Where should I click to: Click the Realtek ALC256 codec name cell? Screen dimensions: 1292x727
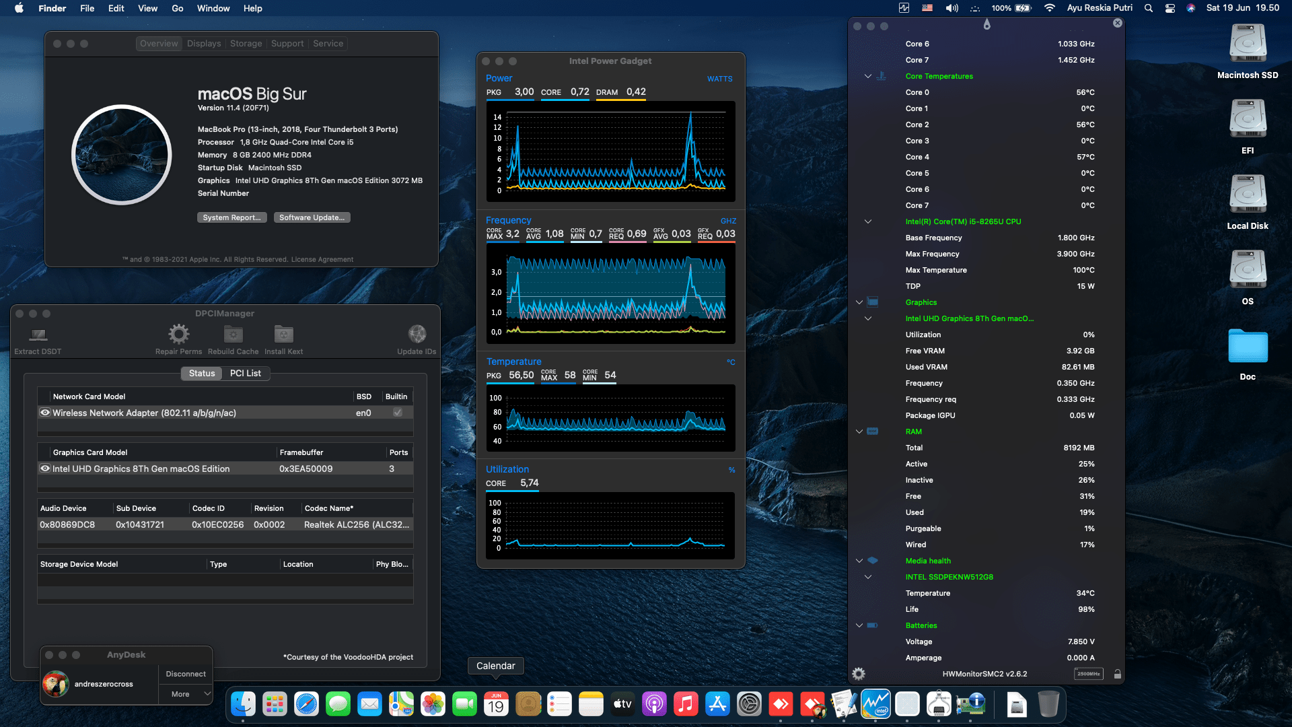coord(357,524)
